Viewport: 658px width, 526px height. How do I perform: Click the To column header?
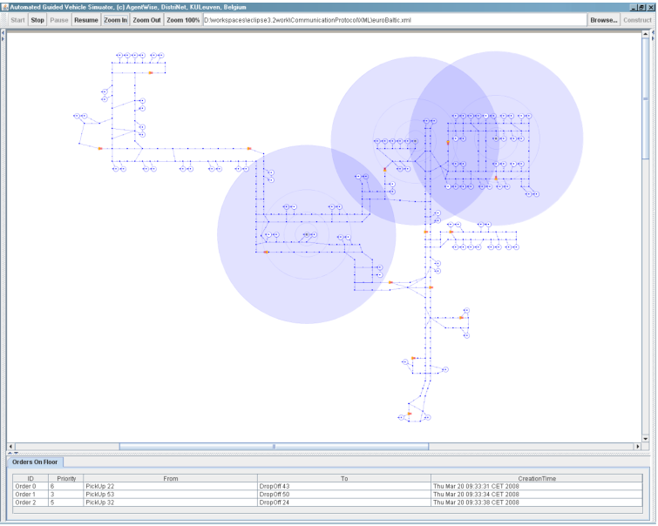(344, 478)
